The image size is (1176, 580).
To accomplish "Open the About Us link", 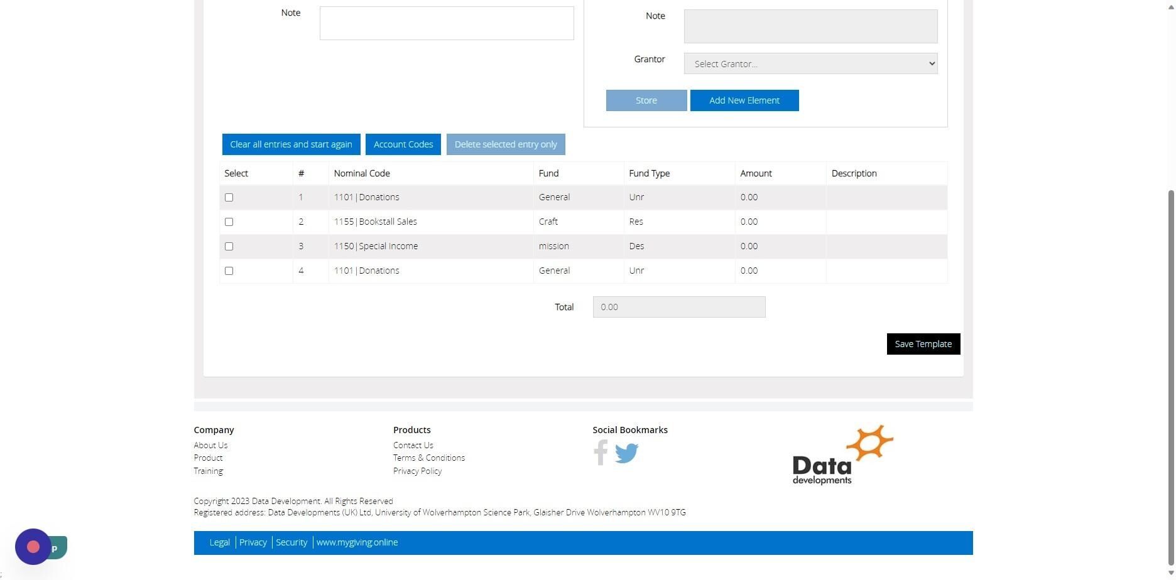I will pos(210,445).
